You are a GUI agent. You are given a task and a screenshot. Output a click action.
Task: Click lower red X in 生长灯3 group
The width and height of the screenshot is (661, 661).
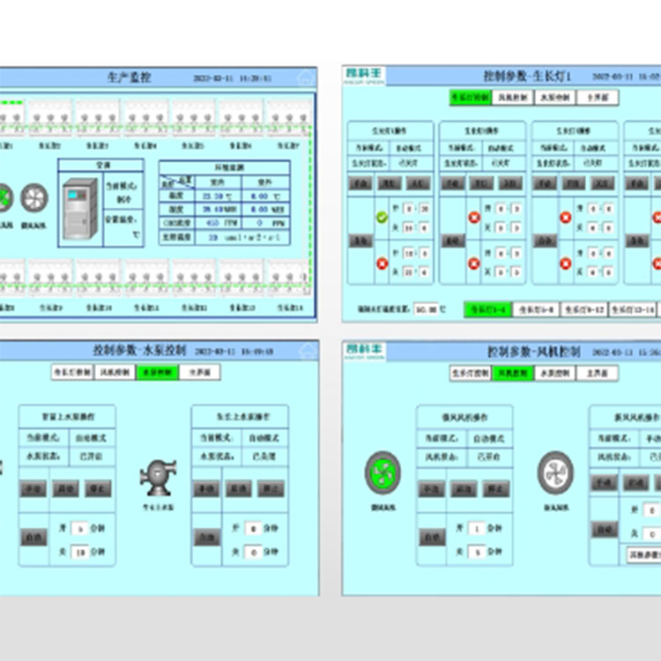coord(566,264)
